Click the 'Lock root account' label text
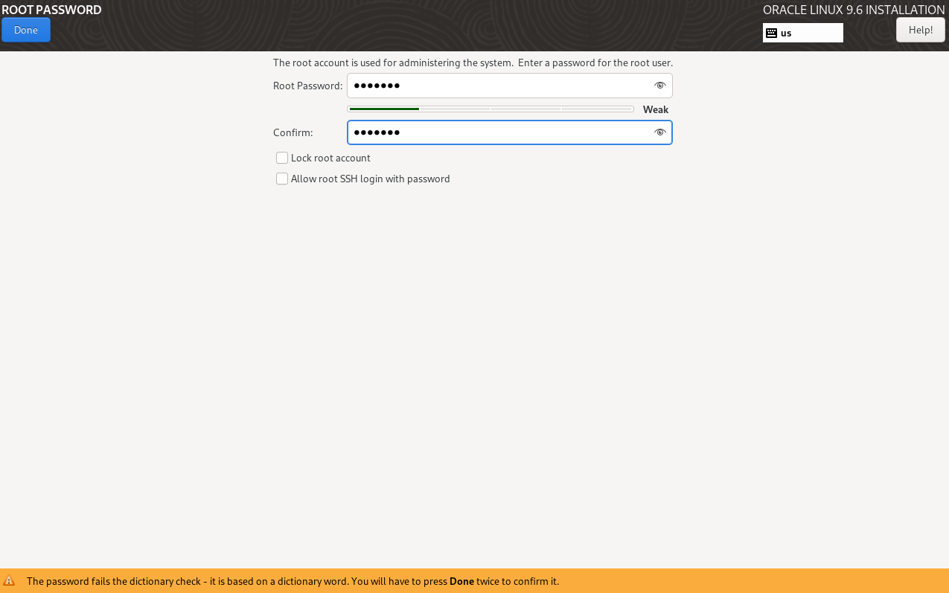 (330, 158)
